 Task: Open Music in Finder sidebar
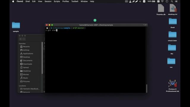point(25,78)
